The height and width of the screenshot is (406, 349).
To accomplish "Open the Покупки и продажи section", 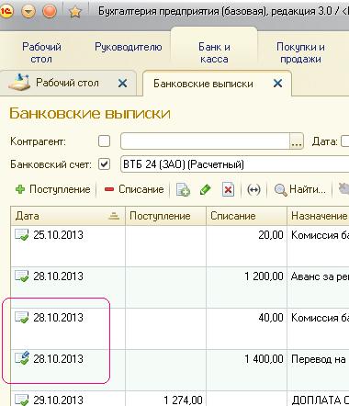I will tap(300, 52).
